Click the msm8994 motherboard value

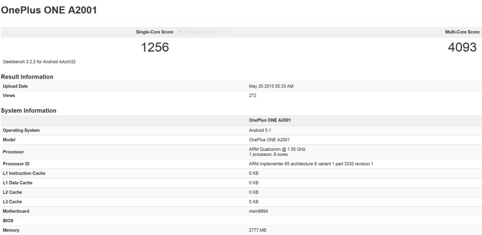point(258,211)
